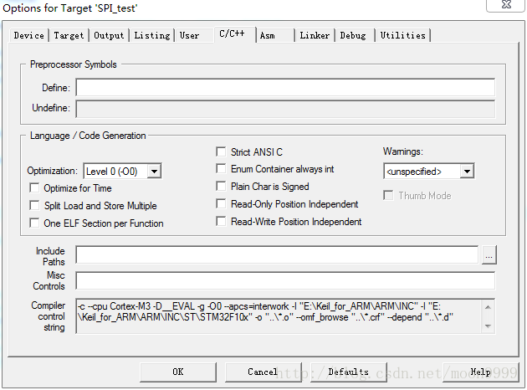Go to the Utilities tab
Image resolution: width=527 pixels, height=390 pixels.
402,36
